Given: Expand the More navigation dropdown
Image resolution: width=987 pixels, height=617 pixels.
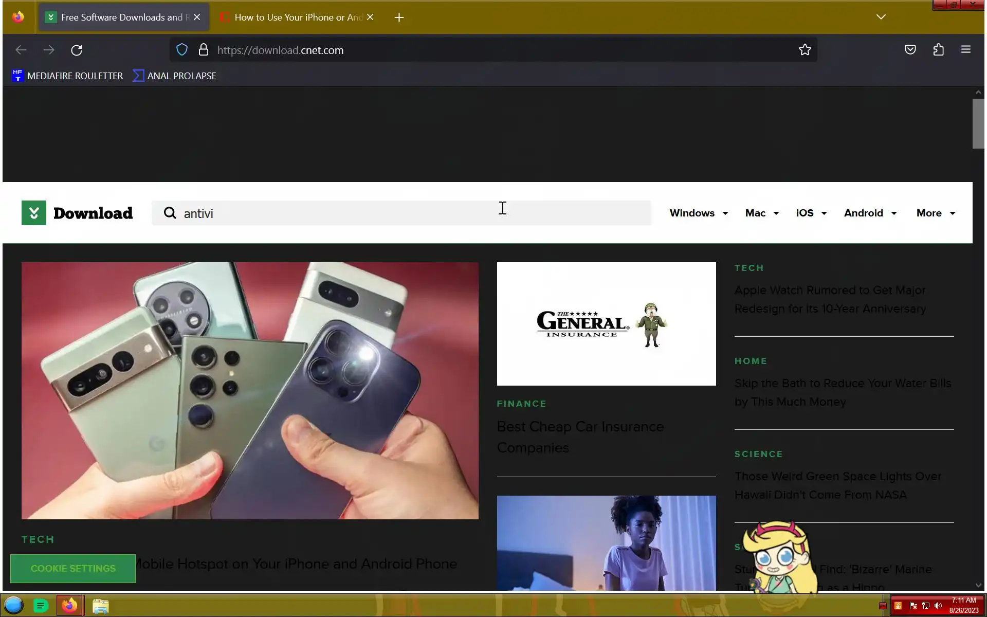Looking at the screenshot, I should pyautogui.click(x=935, y=213).
